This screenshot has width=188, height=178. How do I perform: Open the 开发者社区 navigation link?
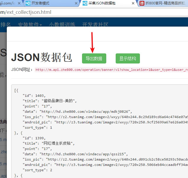(x=95, y=25)
